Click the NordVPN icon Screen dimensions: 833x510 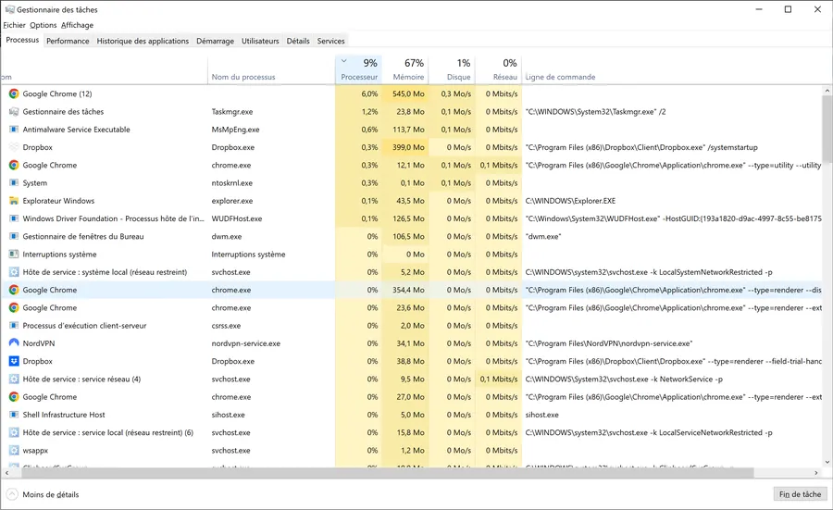[14, 343]
